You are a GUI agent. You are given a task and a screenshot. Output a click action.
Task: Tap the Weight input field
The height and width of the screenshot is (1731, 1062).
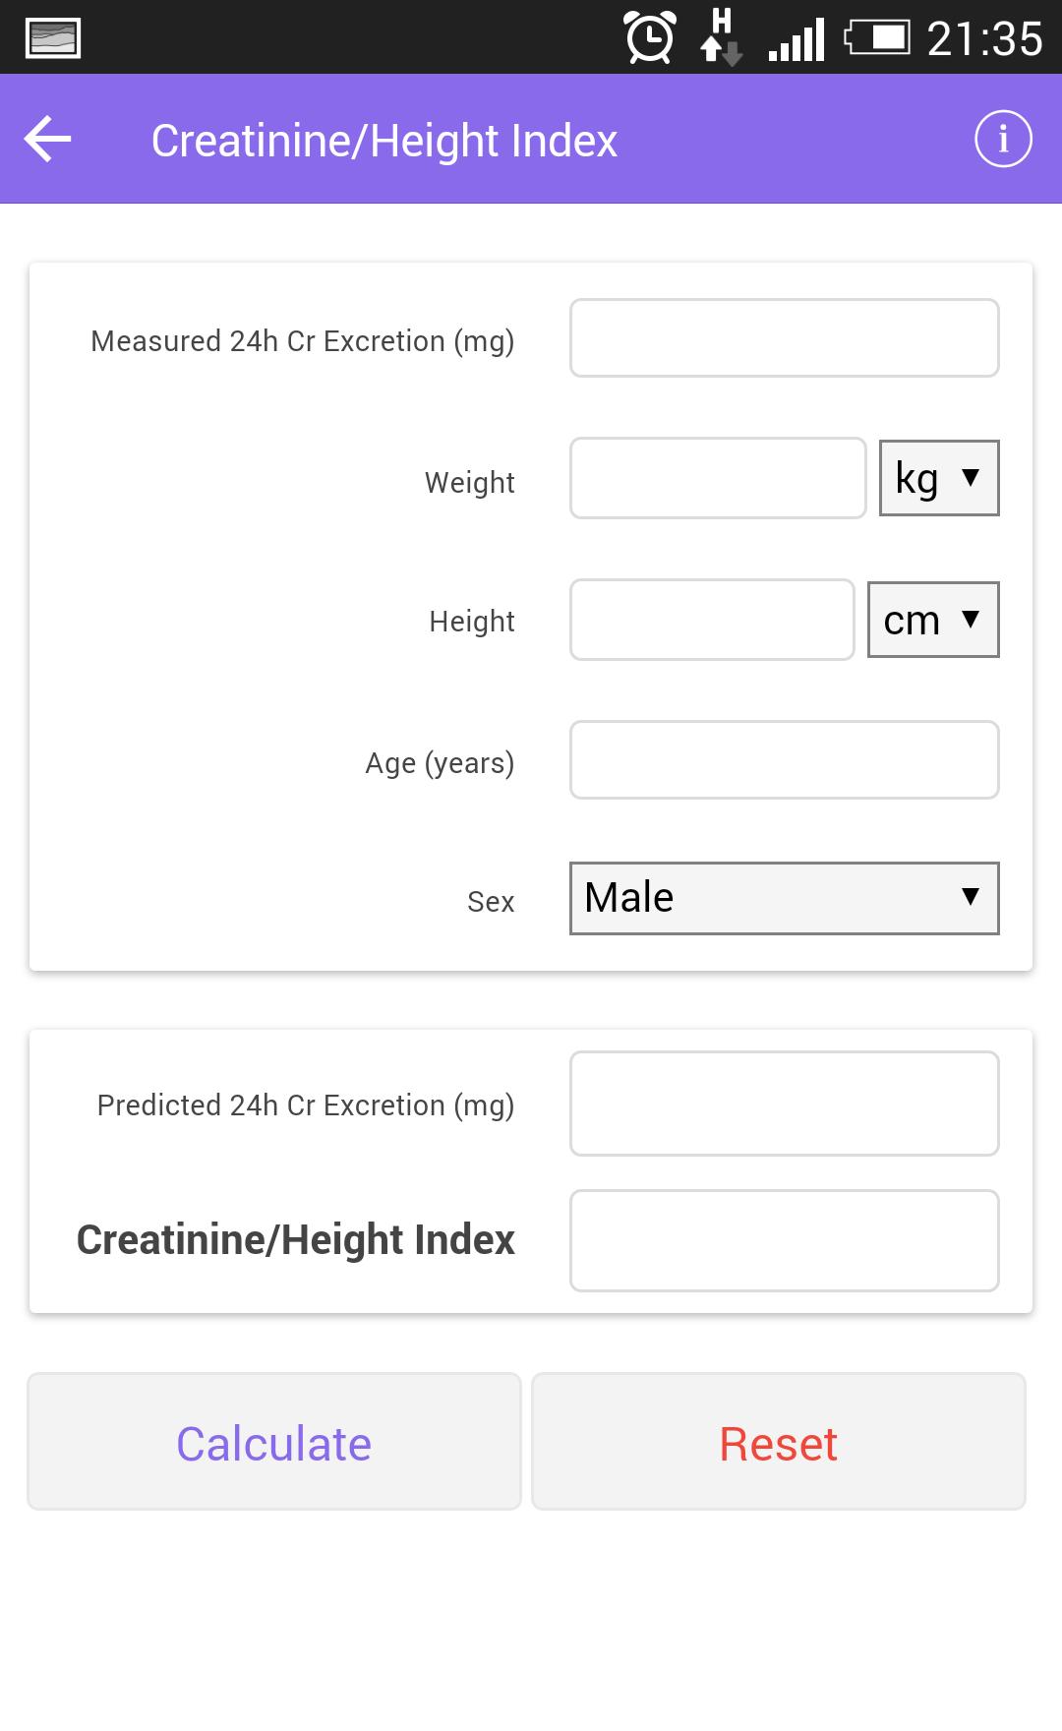click(x=717, y=478)
